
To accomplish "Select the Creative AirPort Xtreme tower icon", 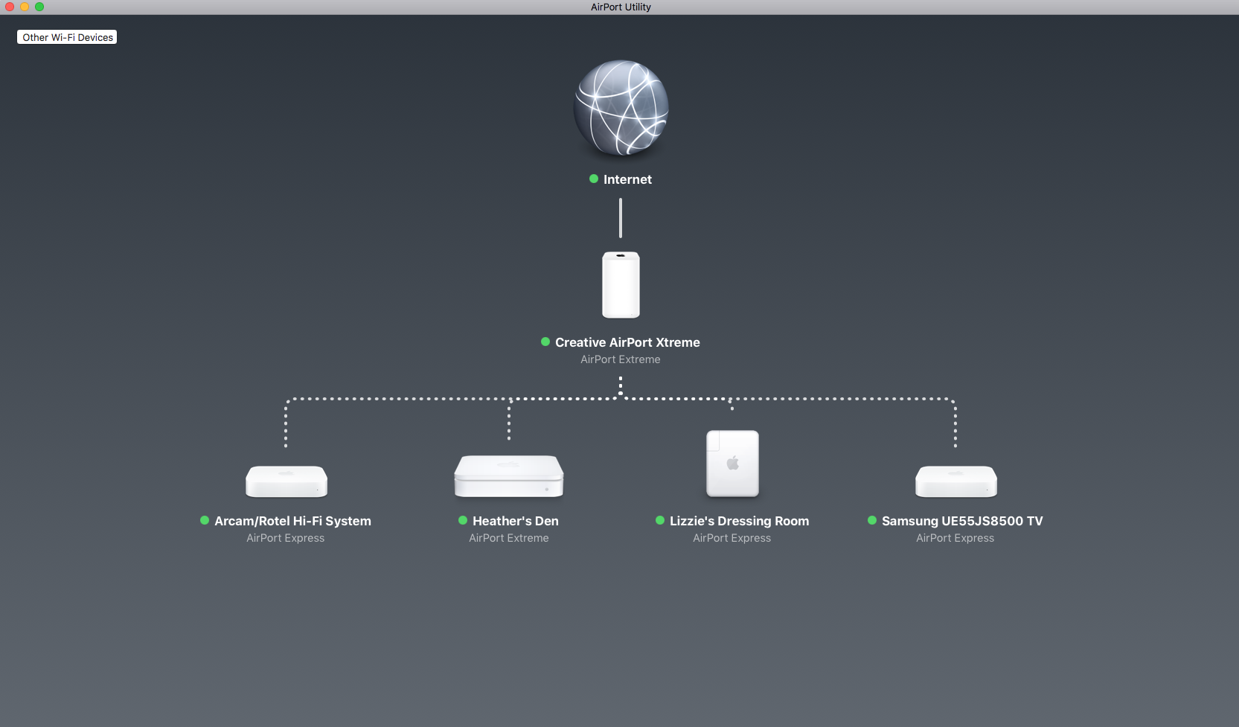I will point(621,285).
